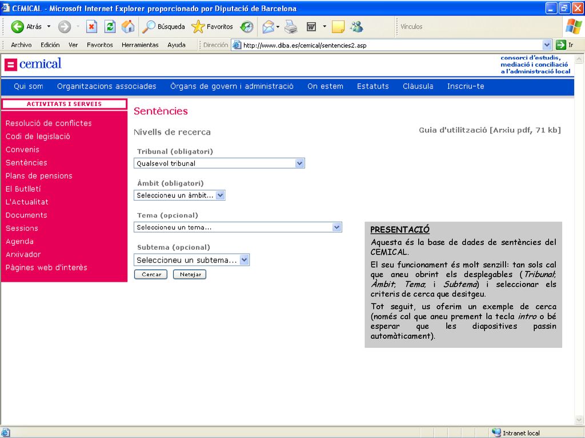Expand the Subtema dropdown
This screenshot has height=438, width=585.
coord(244,259)
